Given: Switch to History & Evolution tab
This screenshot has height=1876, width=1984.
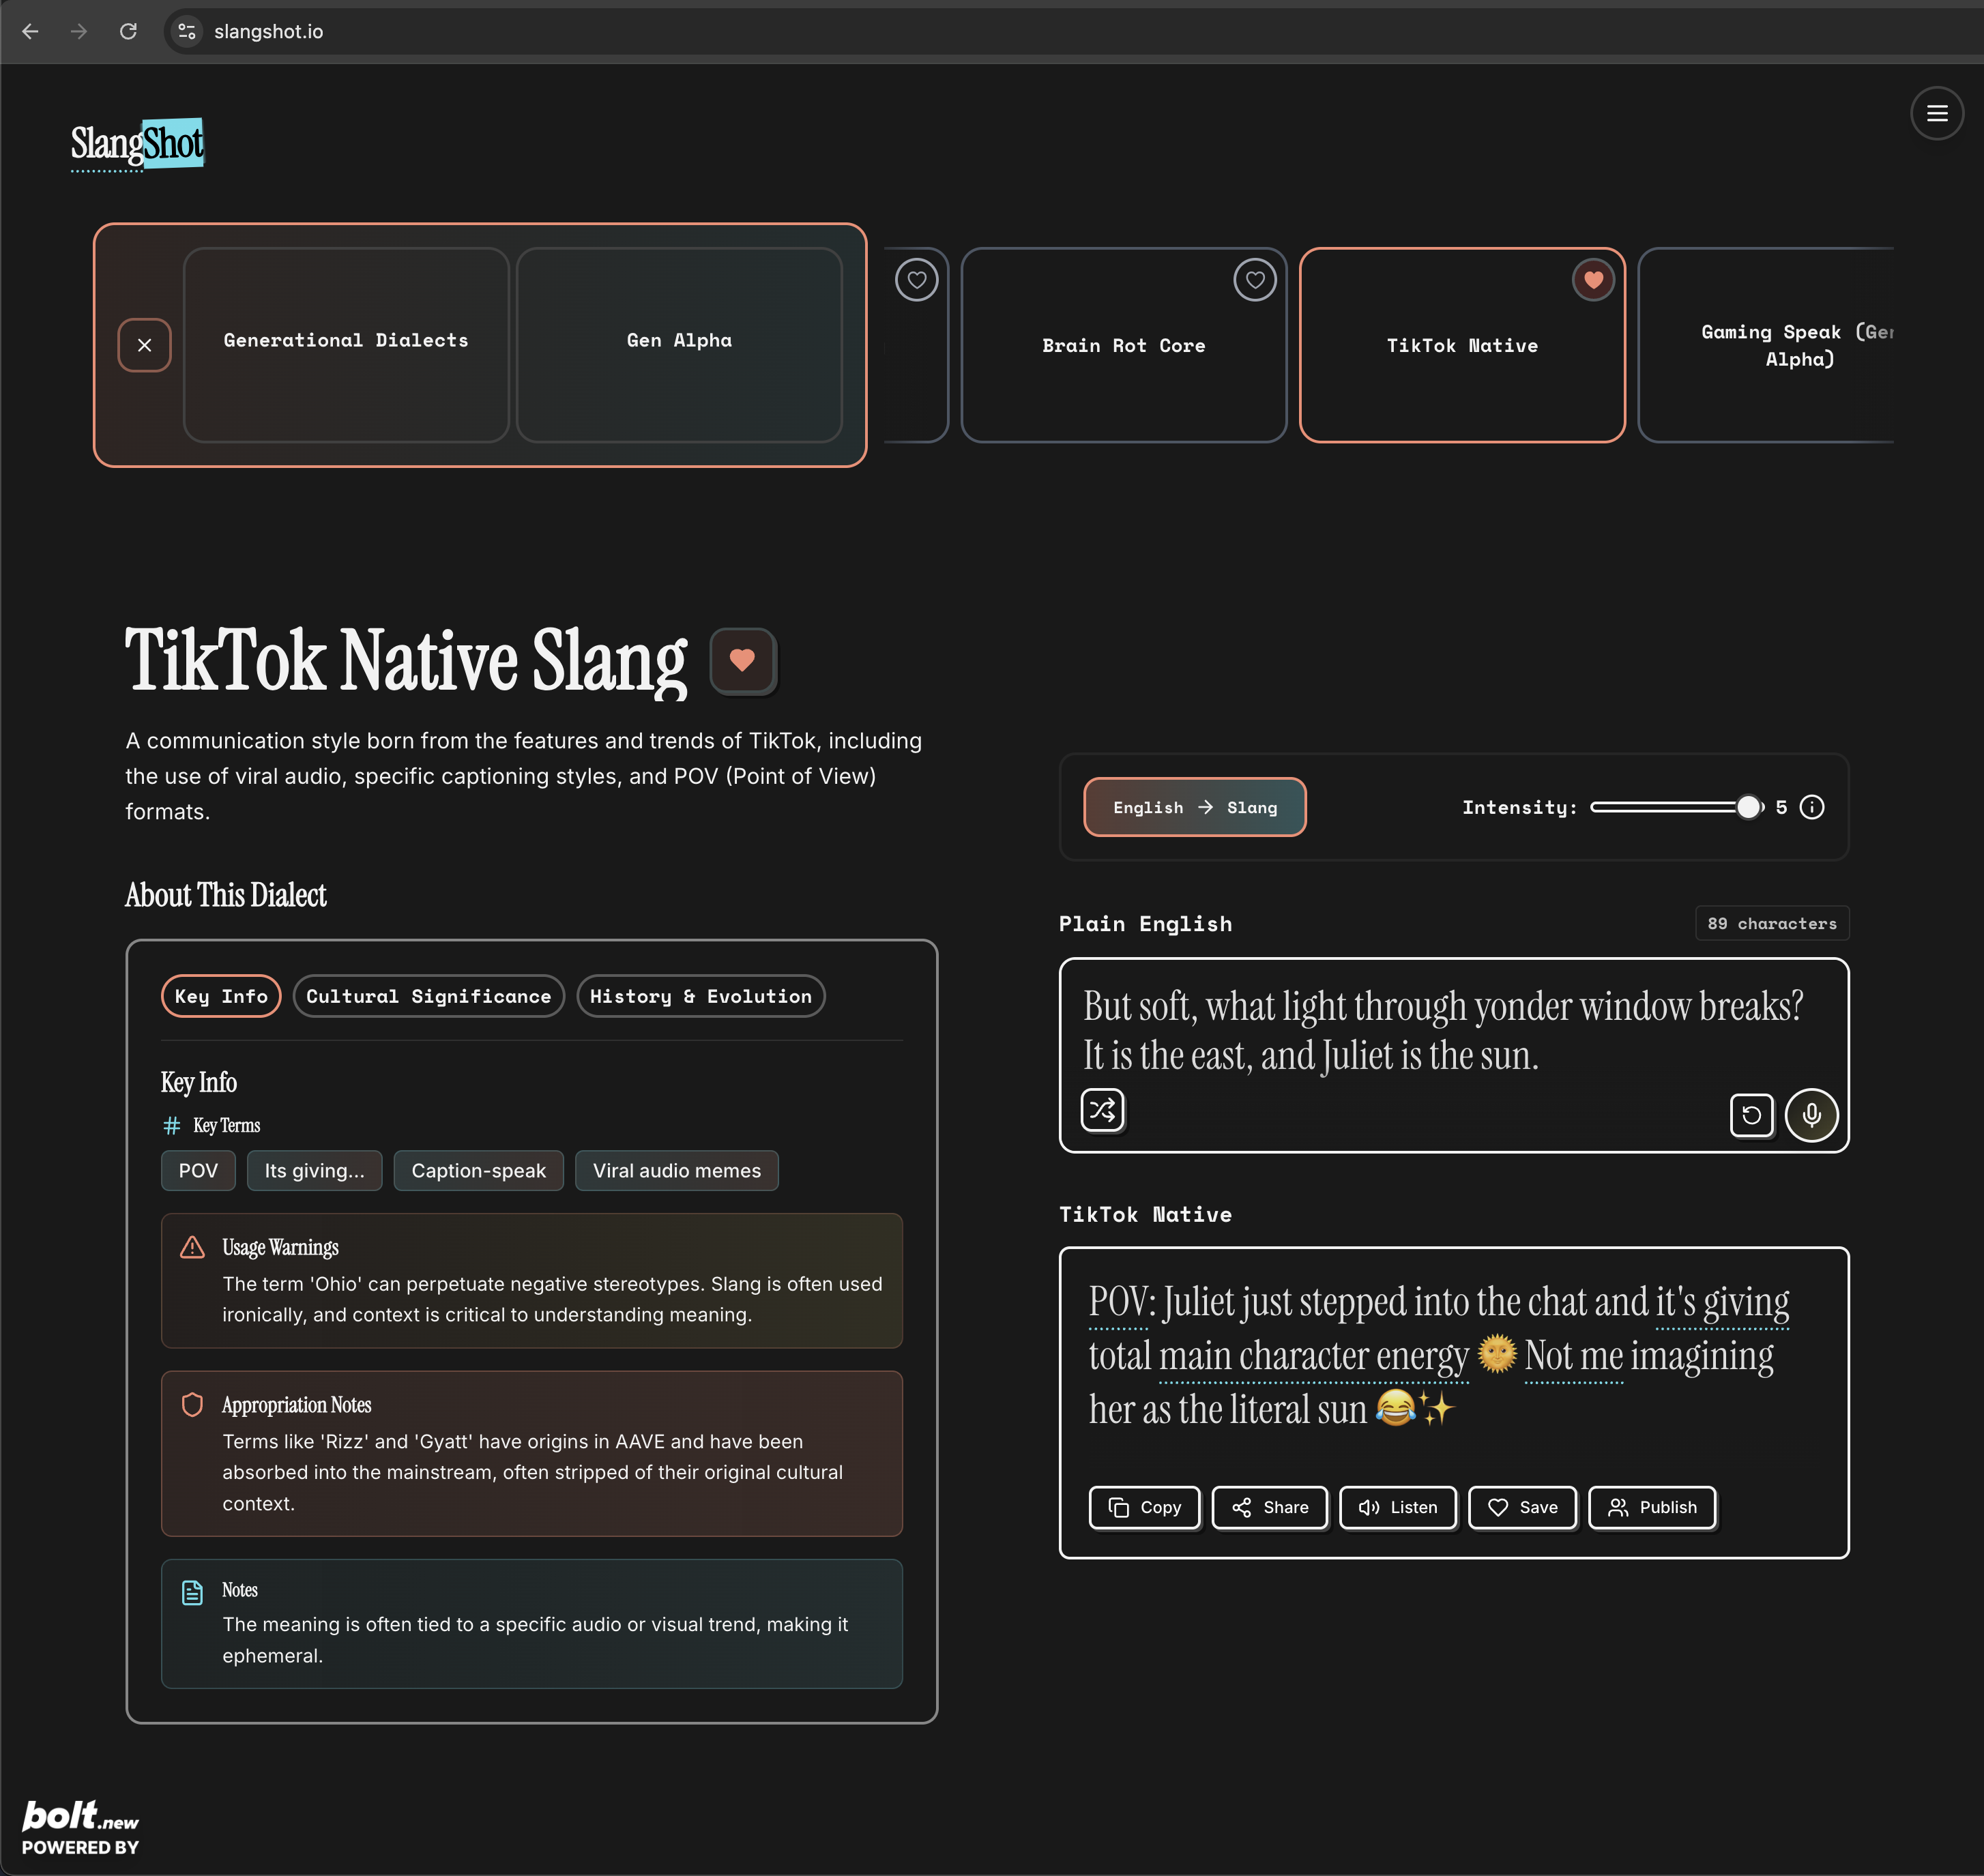Looking at the screenshot, I should pyautogui.click(x=700, y=996).
